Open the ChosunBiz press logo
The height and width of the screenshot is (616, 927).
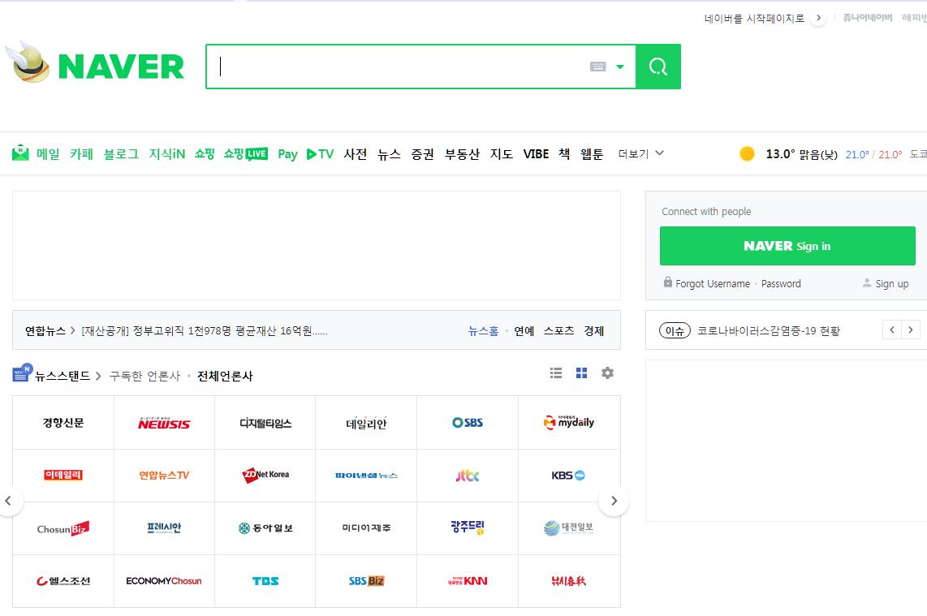point(63,528)
